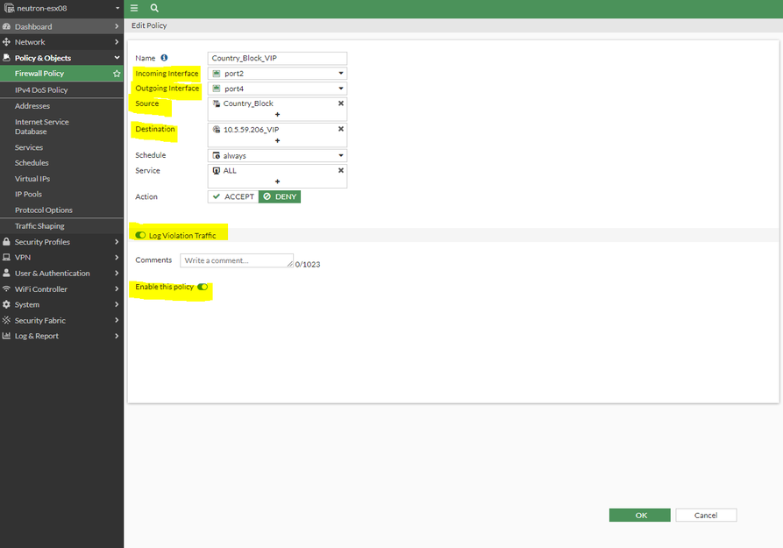The height and width of the screenshot is (548, 783).
Task: Expand the WiFi Controller chevron
Action: click(x=117, y=288)
